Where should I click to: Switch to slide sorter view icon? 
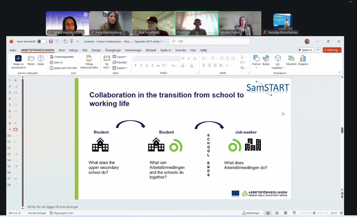[x=277, y=213]
